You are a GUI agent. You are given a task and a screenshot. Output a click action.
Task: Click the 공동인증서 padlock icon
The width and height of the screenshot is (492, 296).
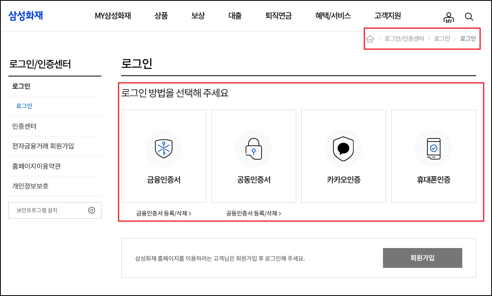click(254, 149)
